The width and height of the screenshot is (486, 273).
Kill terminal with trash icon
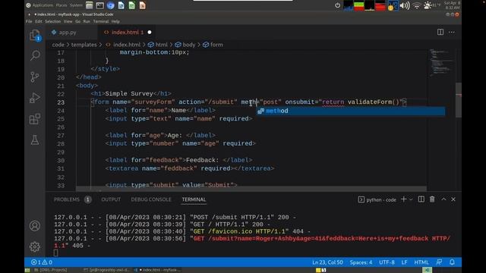[432, 199]
